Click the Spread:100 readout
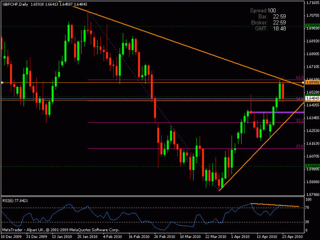Screen dimensions: 320x240 (x=263, y=11)
